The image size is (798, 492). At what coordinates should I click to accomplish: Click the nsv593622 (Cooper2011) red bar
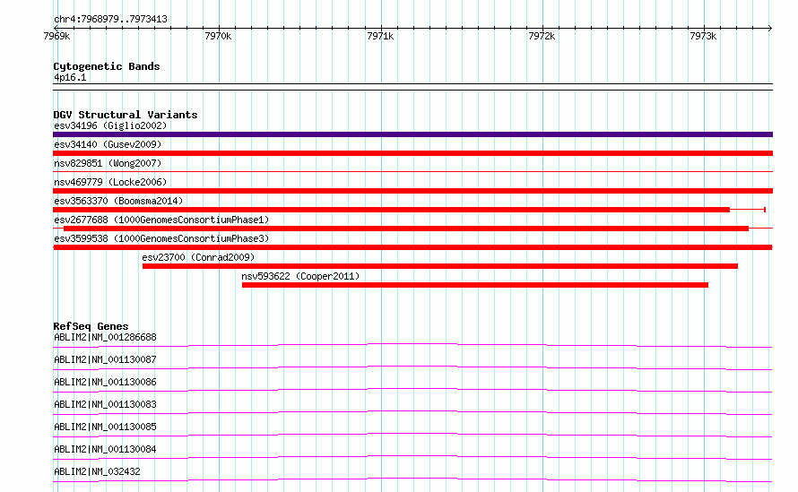(x=475, y=285)
